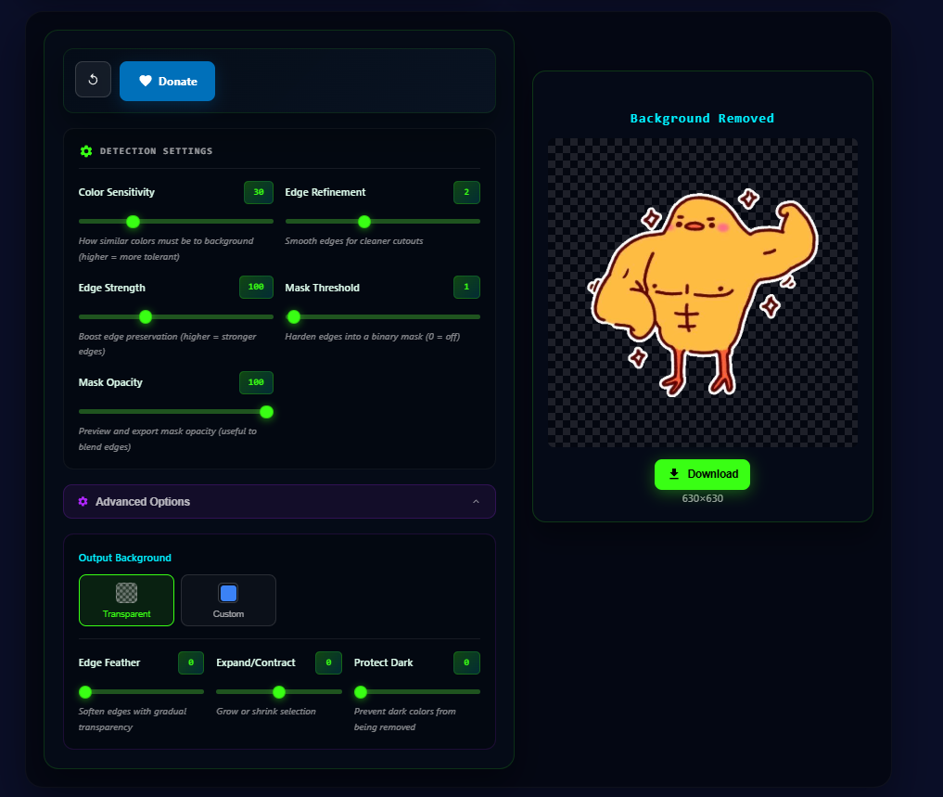Click the Mask Opacity slider handle
Image resolution: width=943 pixels, height=797 pixels.
tap(266, 412)
